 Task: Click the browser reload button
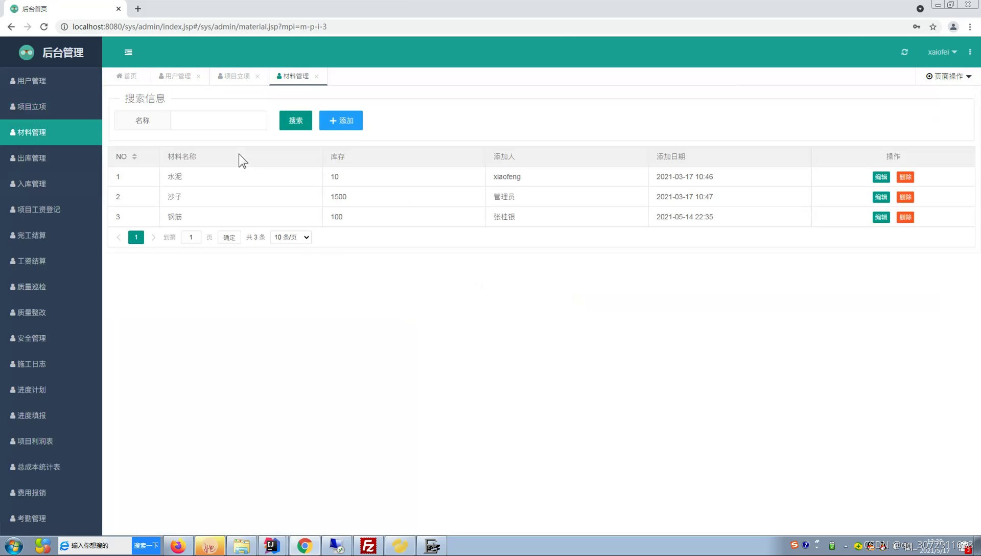tap(44, 27)
